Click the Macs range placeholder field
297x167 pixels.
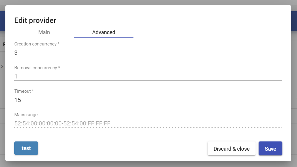click(x=148, y=123)
